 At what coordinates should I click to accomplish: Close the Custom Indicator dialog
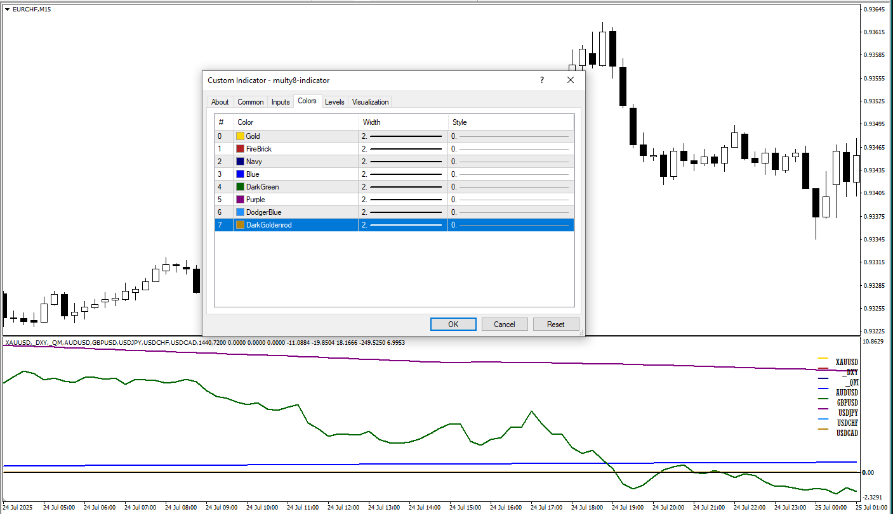tap(570, 80)
